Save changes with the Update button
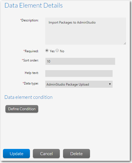Screen dimensions: 132x163 point(16,154)
